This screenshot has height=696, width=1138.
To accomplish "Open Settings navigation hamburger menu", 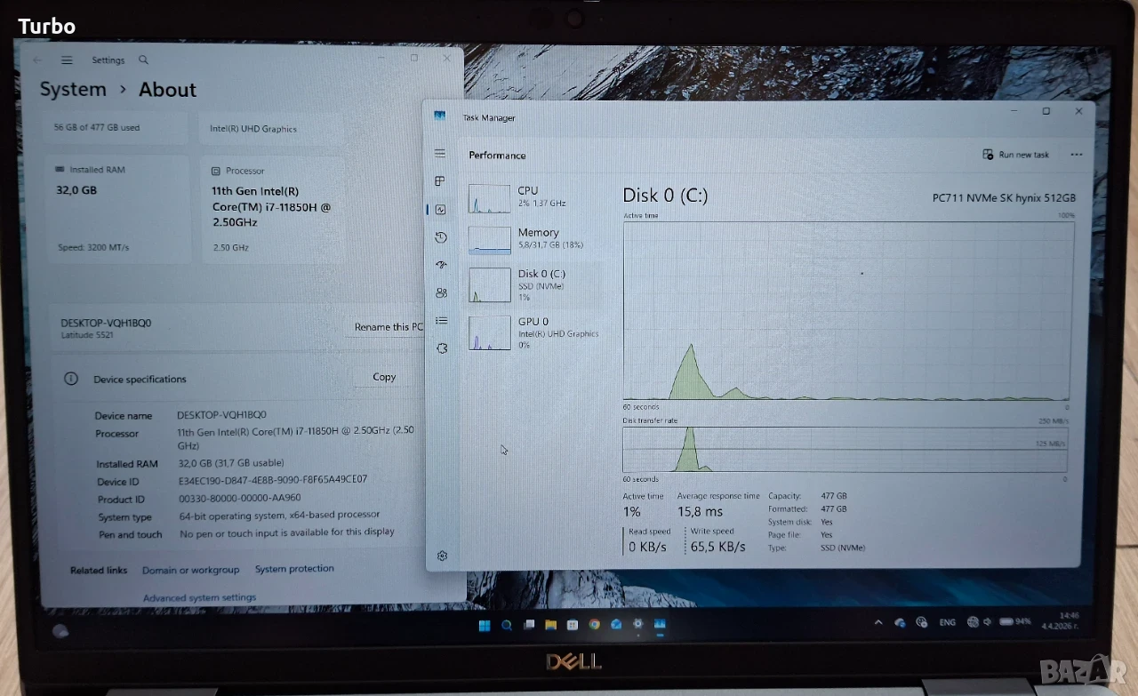I will click(x=67, y=60).
